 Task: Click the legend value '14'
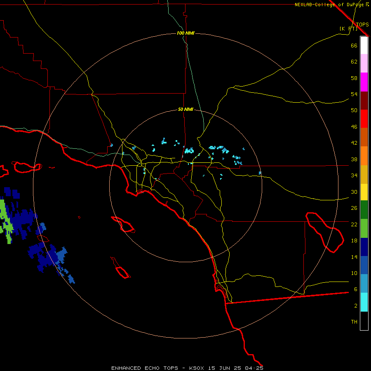point(354,257)
